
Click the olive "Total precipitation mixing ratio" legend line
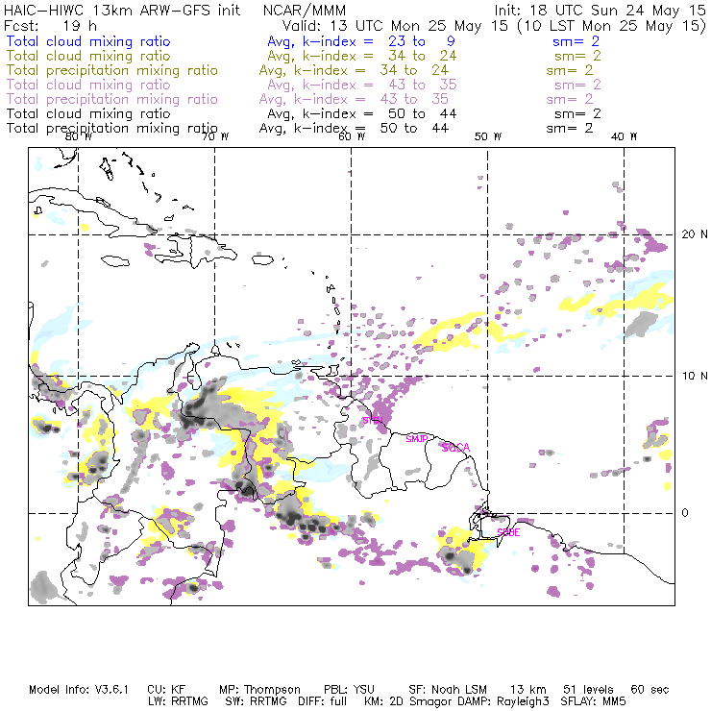(112, 70)
